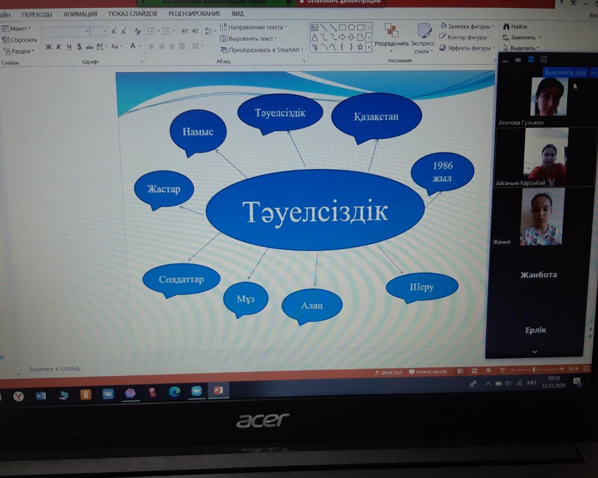598x478 pixels.
Task: Open Заменить replace options
Action: pyautogui.click(x=522, y=37)
